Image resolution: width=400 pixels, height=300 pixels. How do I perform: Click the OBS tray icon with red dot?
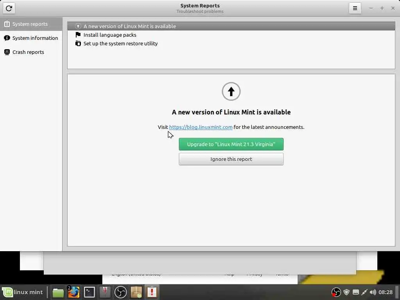point(336,292)
